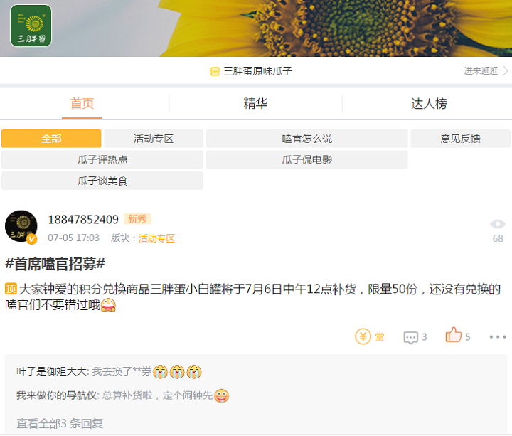The image size is (512, 436).
Task: Open the 活动专区 board link in post
Action: click(x=156, y=238)
